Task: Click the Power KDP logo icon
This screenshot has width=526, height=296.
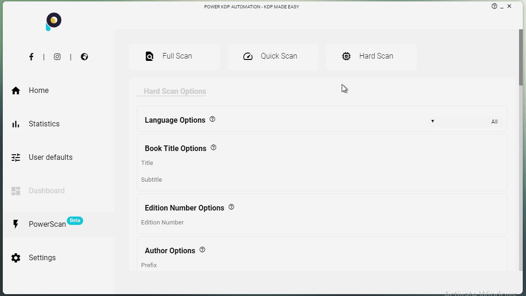Action: coord(53,22)
